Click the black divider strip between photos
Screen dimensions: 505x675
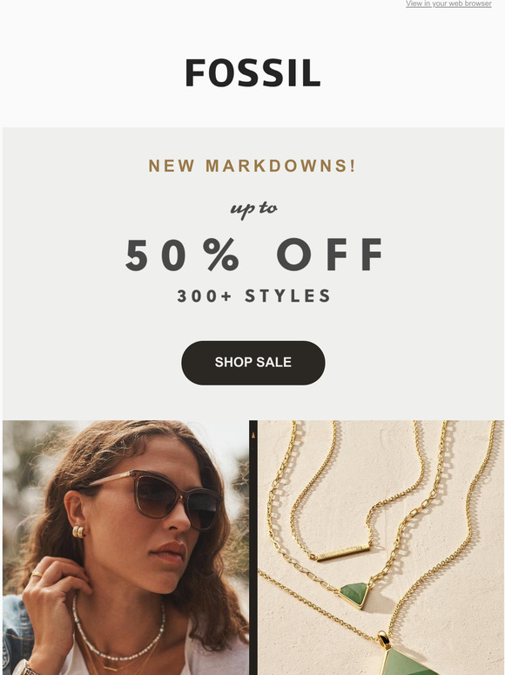click(x=253, y=548)
